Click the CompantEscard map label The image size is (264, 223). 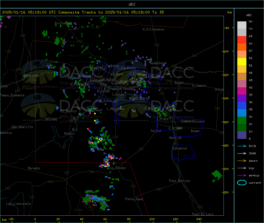tap(193, 121)
